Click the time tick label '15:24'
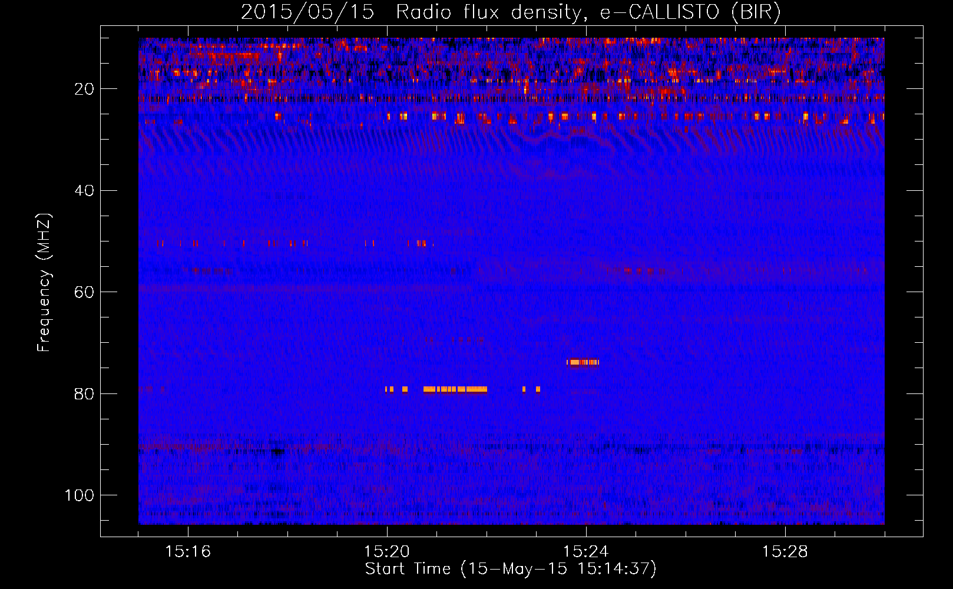This screenshot has width=953, height=589. coord(586,552)
